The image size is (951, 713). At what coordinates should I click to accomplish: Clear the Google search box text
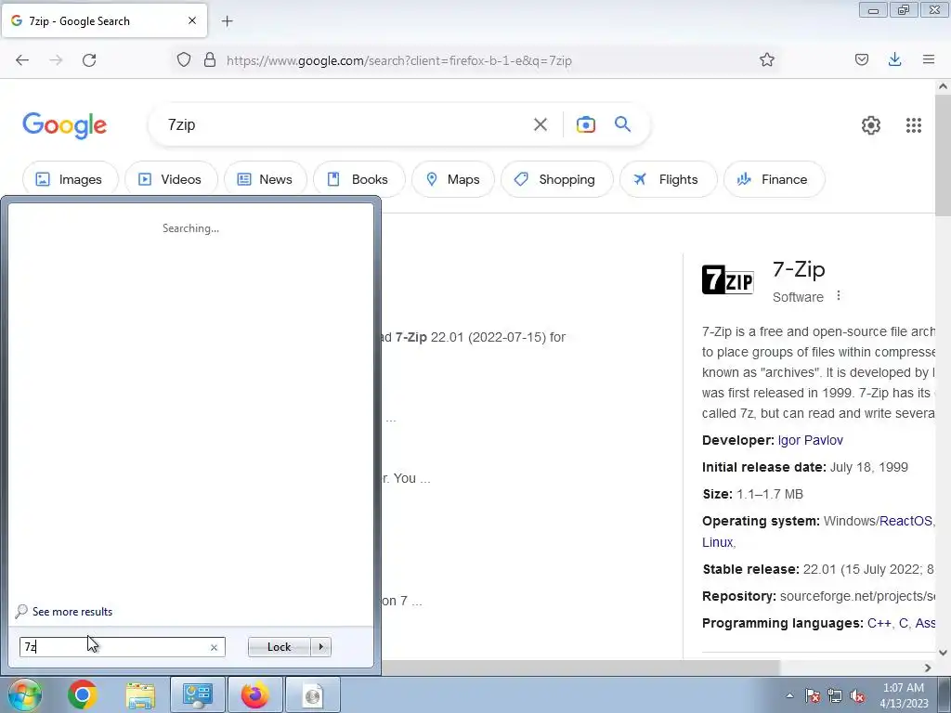tap(540, 125)
